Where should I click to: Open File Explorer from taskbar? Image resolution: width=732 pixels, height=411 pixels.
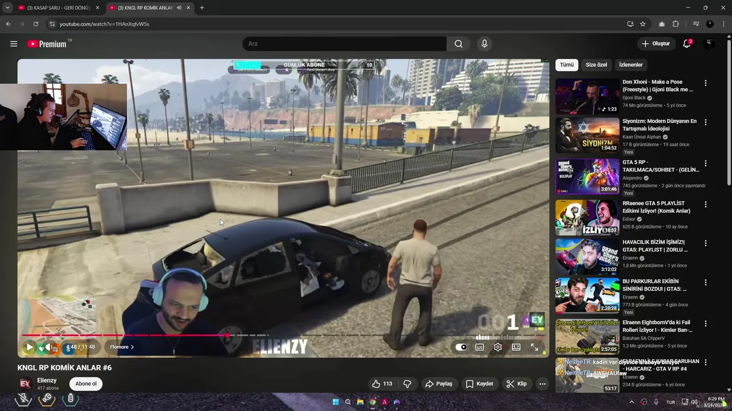pyautogui.click(x=360, y=402)
